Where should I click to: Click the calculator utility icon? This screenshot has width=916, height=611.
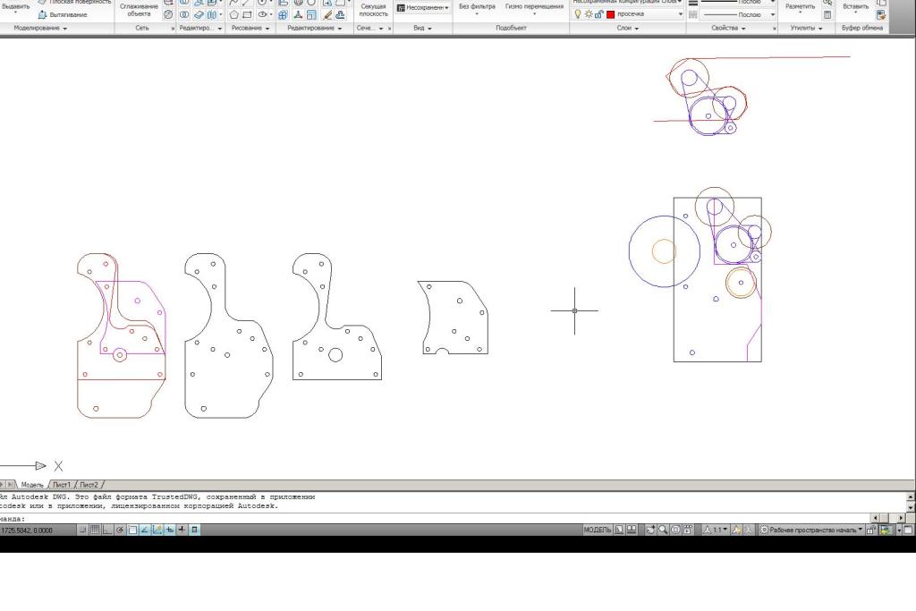click(x=827, y=14)
